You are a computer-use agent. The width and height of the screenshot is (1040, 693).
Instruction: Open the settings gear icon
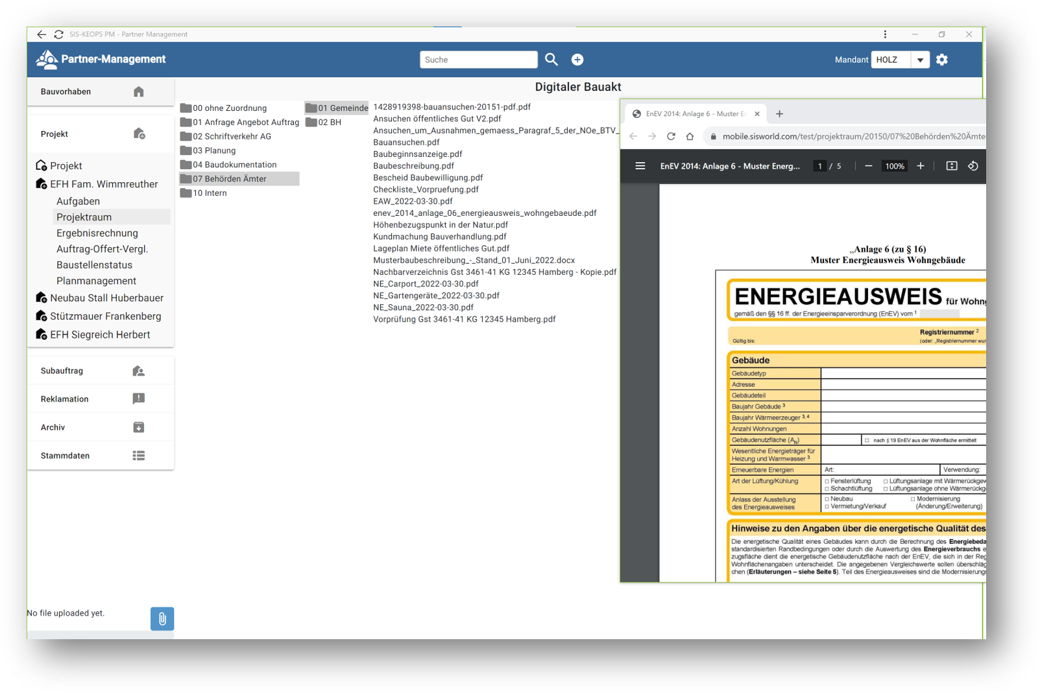[941, 60]
